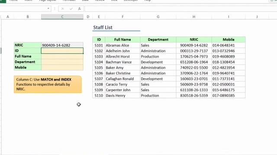Select the Albrecht Horst name cell

point(122,56)
